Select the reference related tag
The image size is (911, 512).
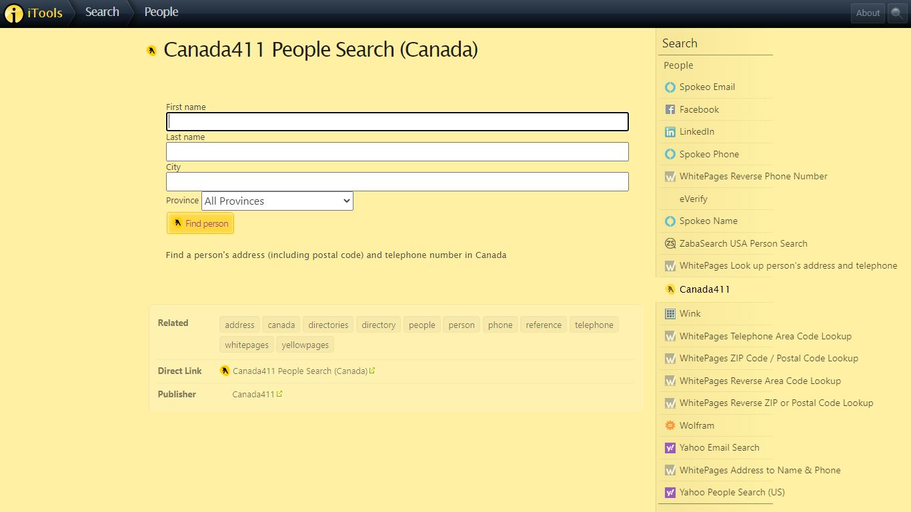click(x=544, y=325)
